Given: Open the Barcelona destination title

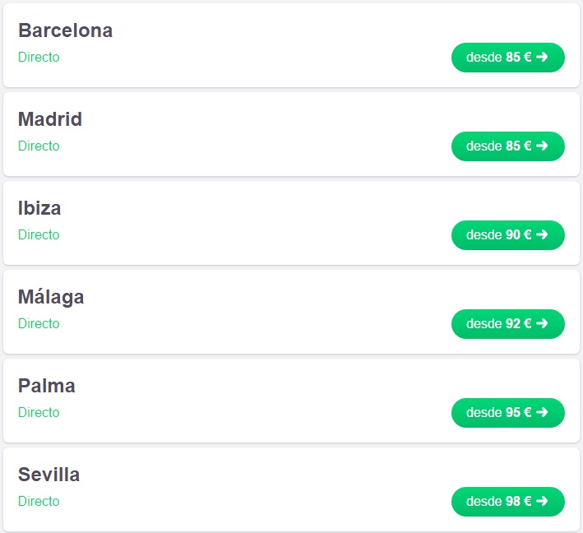Looking at the screenshot, I should [66, 30].
